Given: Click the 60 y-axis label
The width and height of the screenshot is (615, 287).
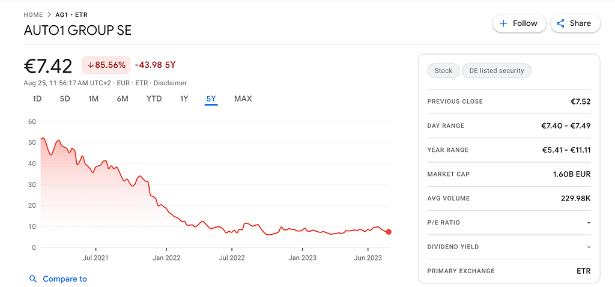Looking at the screenshot, I should pyautogui.click(x=32, y=121).
